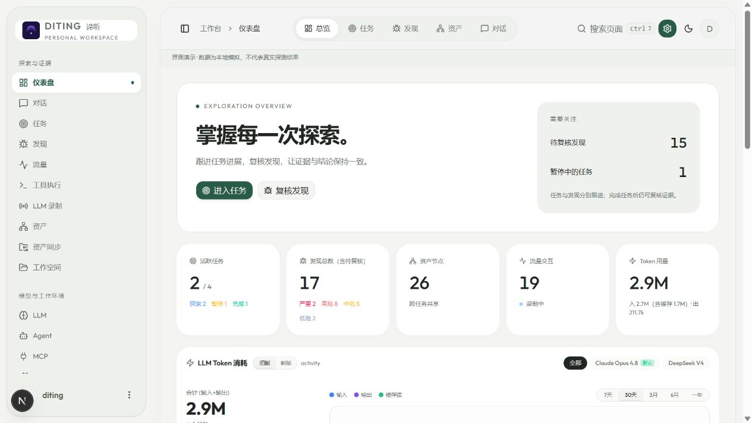Viewport: 752px width, 423px height.
Task: Select the 6月 time range
Action: pos(675,395)
